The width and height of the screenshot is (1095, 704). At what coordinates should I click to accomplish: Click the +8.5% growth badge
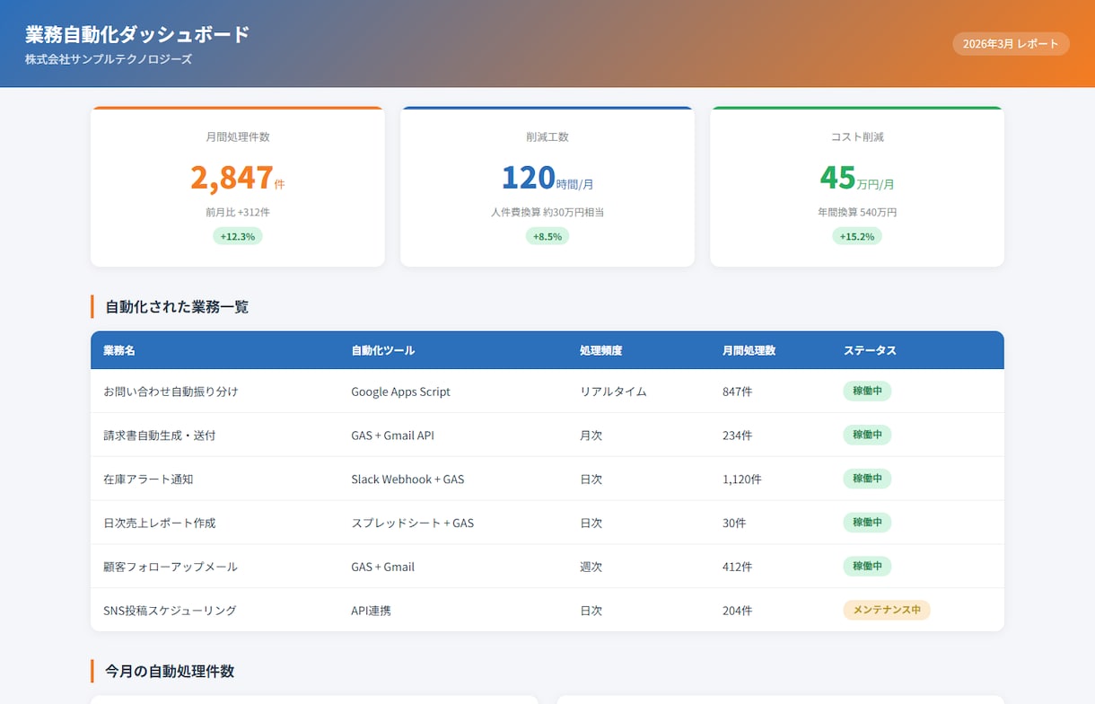point(547,236)
